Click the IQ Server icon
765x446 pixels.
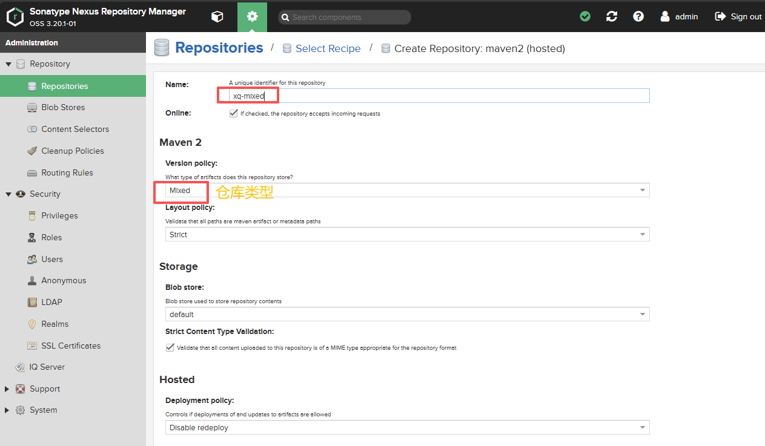pyautogui.click(x=20, y=367)
